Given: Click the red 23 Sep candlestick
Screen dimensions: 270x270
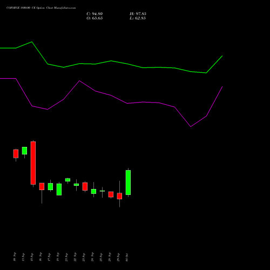Looking at the screenshot, I should (x=85, y=186).
